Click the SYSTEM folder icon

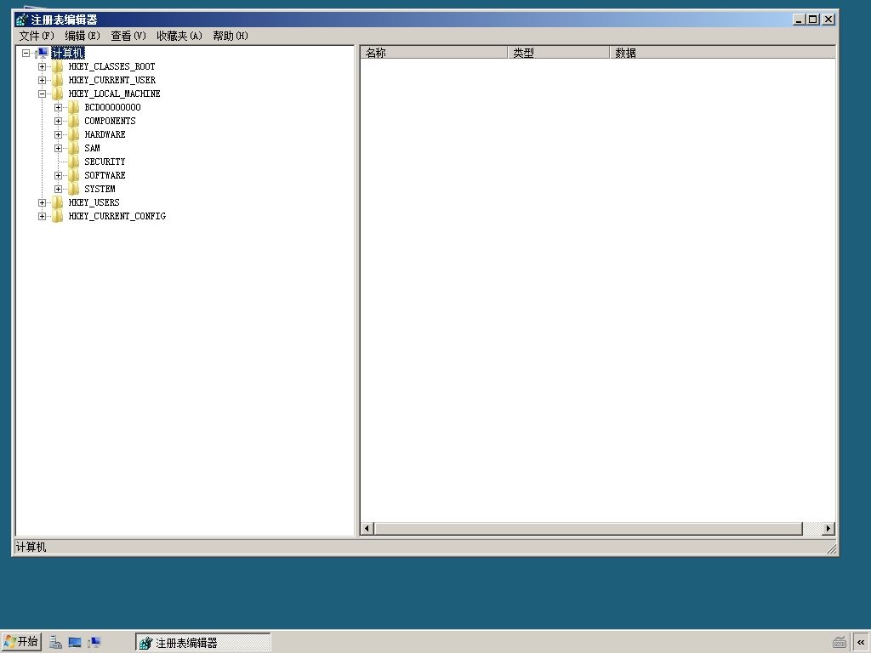[x=73, y=189]
